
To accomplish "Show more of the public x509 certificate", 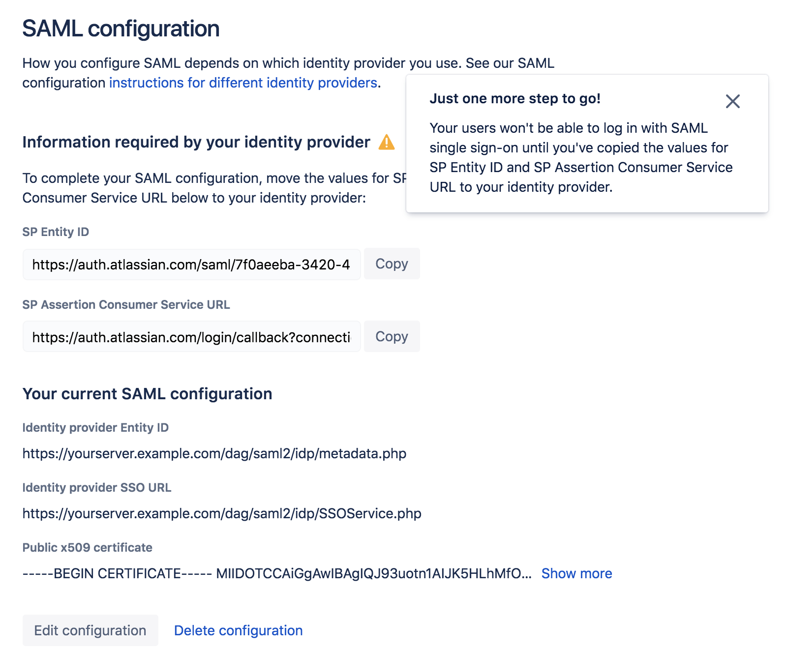I will (576, 573).
